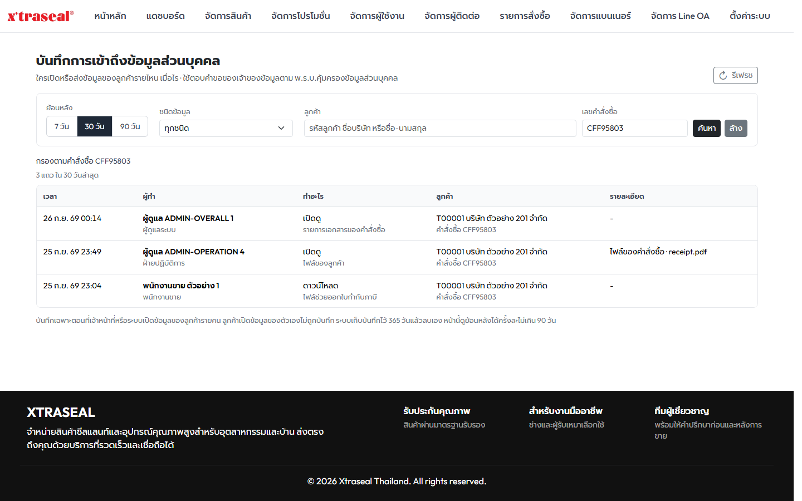Focus the ลูกค้า customer search field
Screen dimensions: 802x501
tap(440, 128)
